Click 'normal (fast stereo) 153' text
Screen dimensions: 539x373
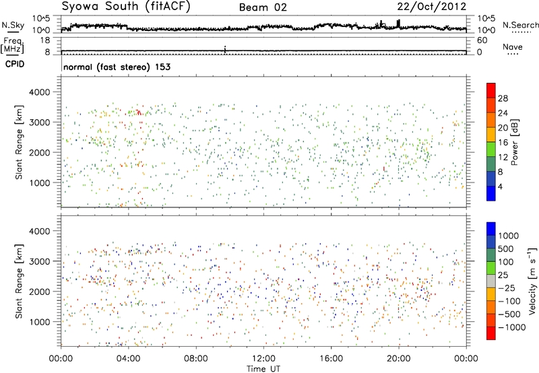click(117, 67)
